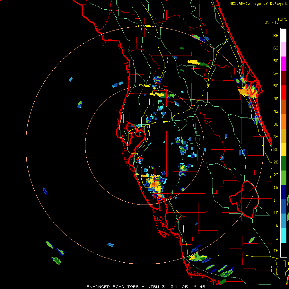Select the 58 value on legend scale

coord(276,61)
